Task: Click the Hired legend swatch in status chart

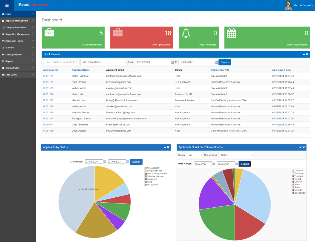Action: 146,182
